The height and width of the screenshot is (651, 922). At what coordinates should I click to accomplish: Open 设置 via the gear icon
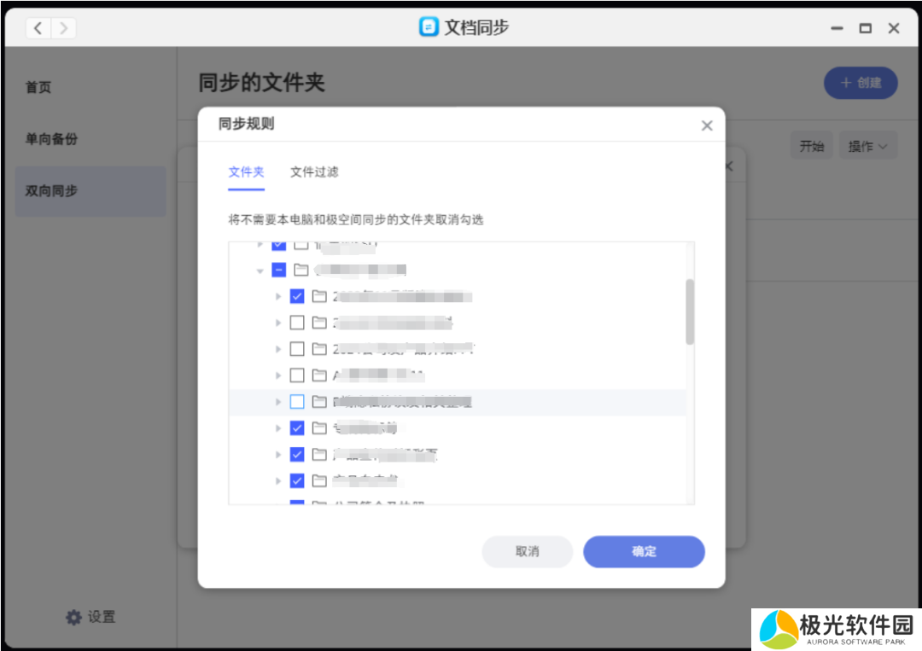click(74, 617)
